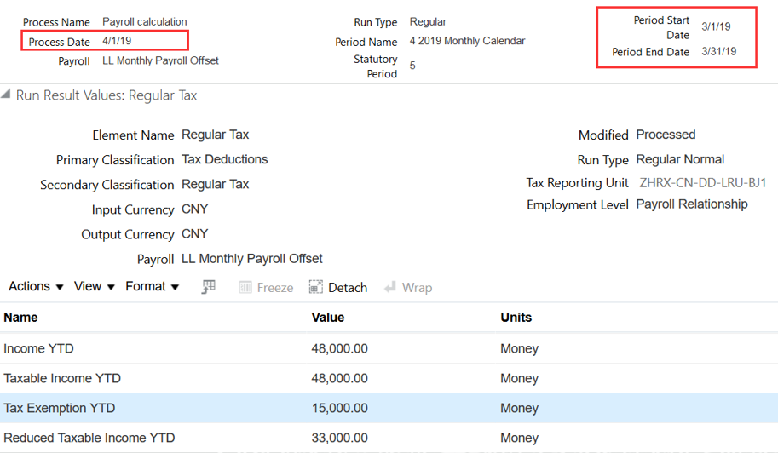This screenshot has height=453, width=778.
Task: Click the 15,000.00 value cell
Action: point(340,408)
